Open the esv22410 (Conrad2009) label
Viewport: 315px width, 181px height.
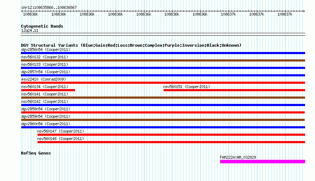point(44,79)
